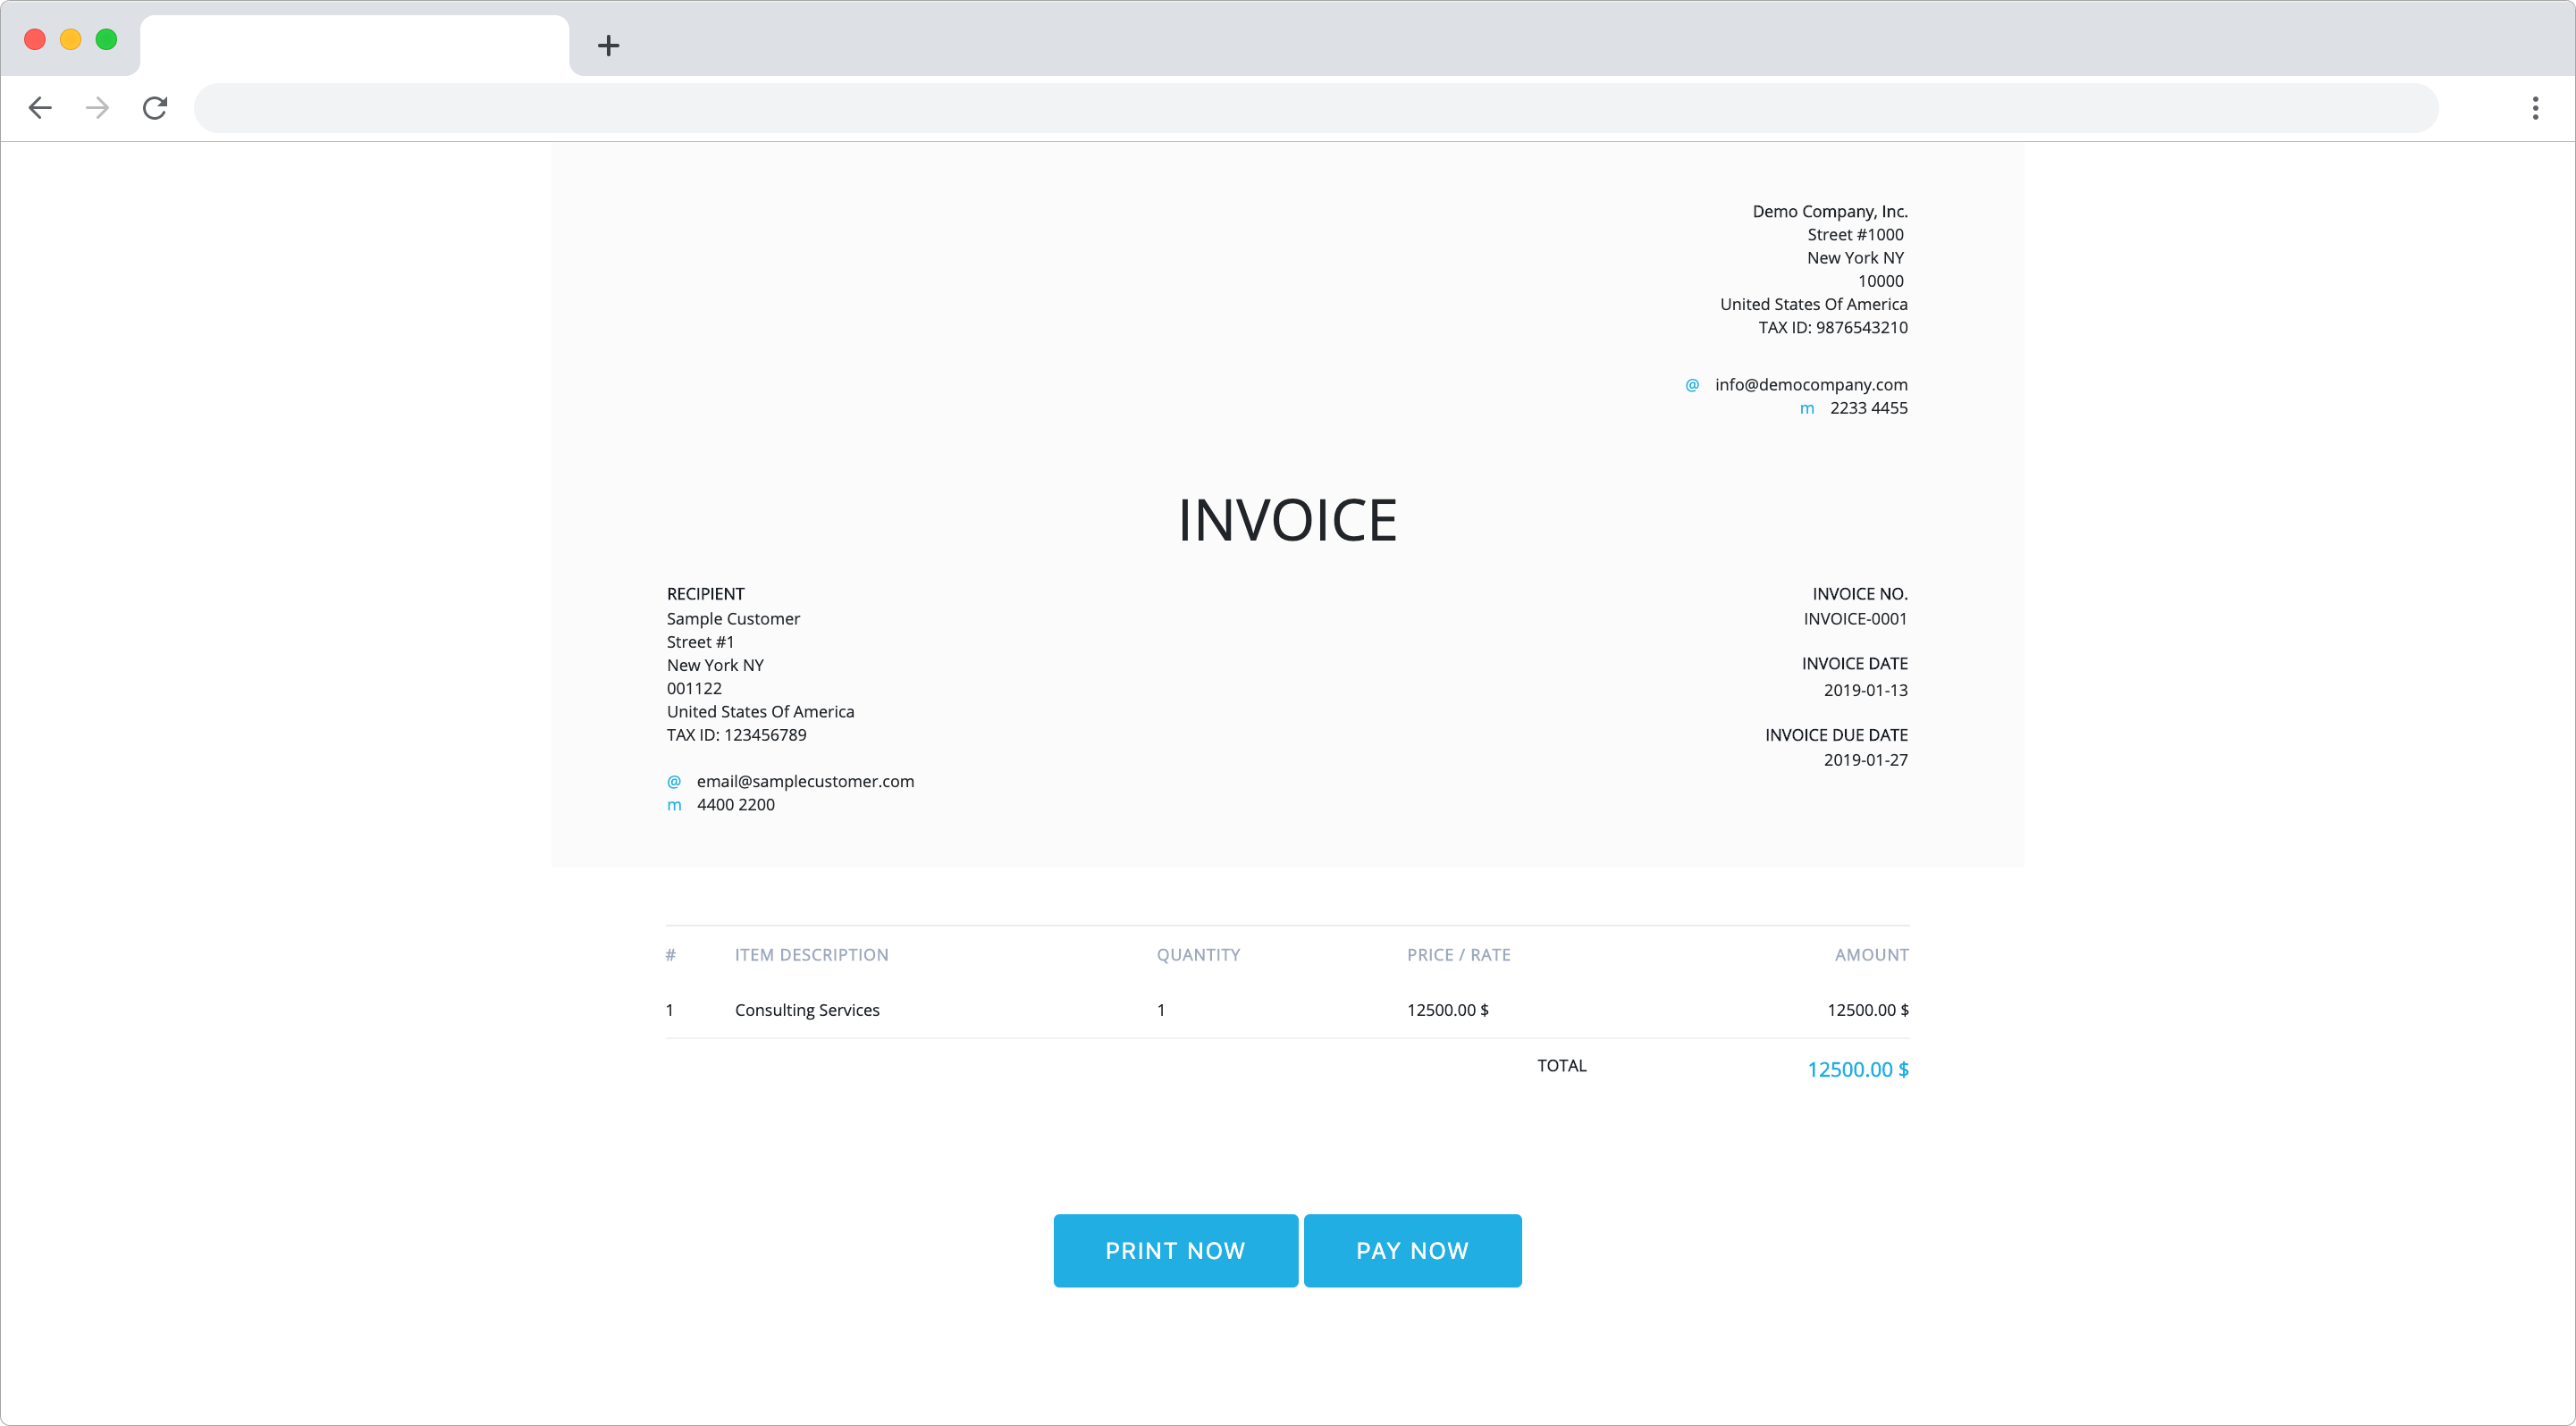Click 'Consulting Services' item row
Viewport: 2576px width, 1426px height.
(807, 1011)
